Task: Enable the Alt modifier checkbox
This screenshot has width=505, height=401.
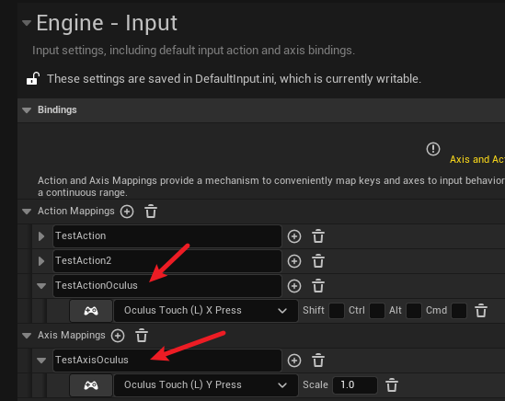Action: 414,311
